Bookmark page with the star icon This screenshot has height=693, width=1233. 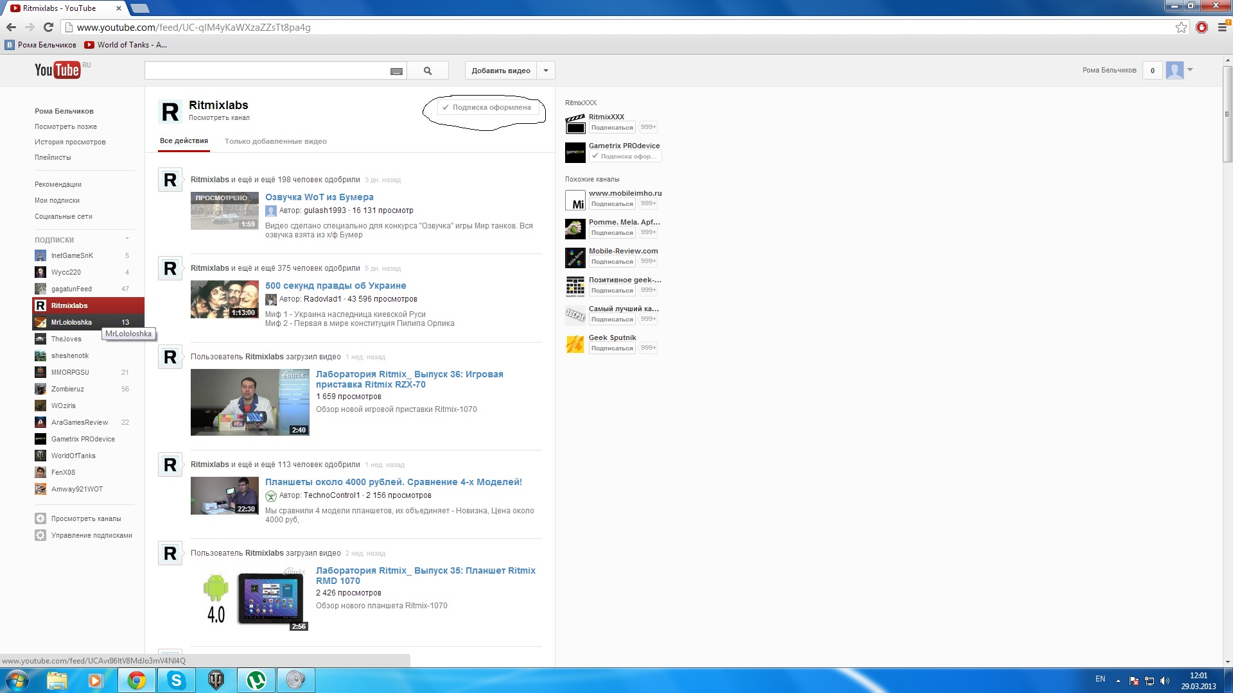point(1181,27)
